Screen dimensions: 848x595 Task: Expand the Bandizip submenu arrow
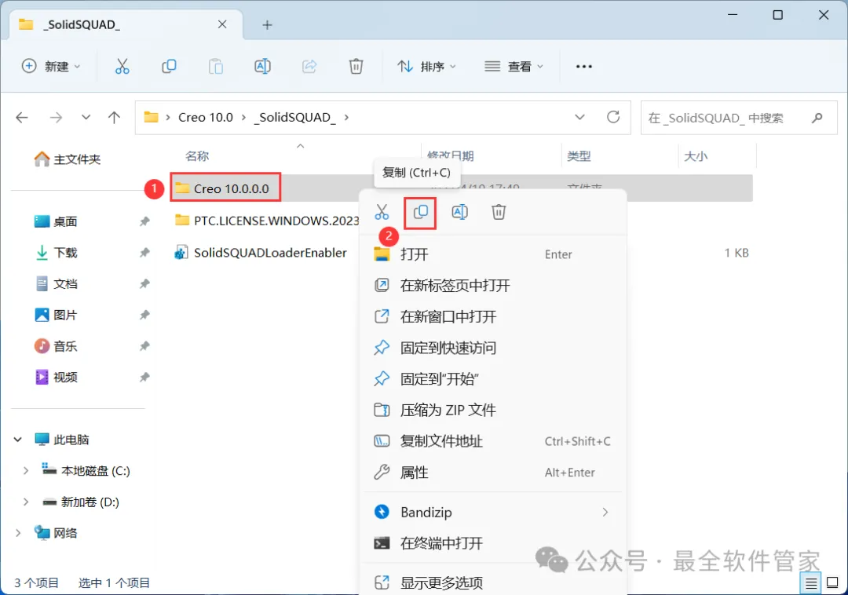pyautogui.click(x=605, y=513)
